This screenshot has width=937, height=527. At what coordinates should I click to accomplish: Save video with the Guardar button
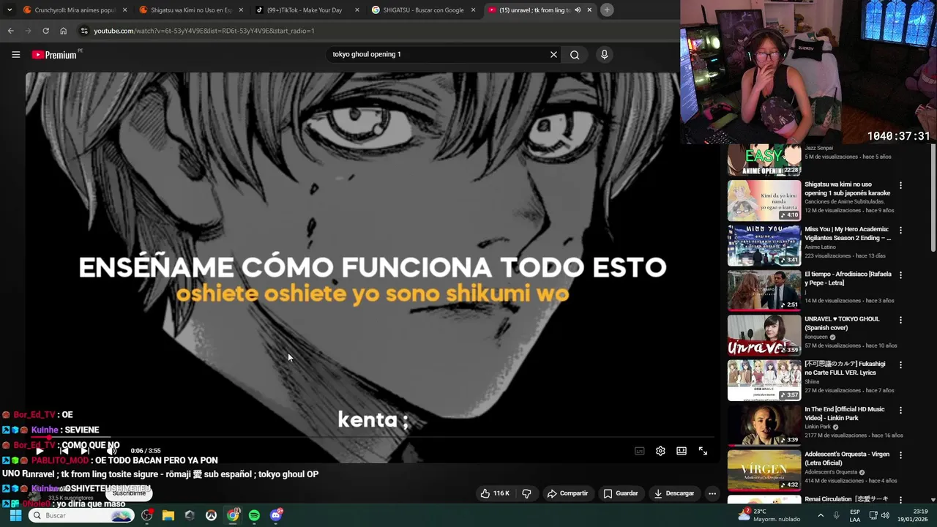(620, 493)
